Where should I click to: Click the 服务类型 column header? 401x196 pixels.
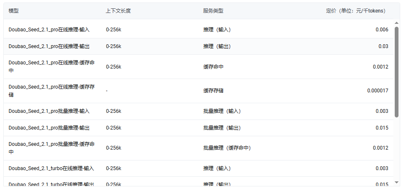pos(213,11)
